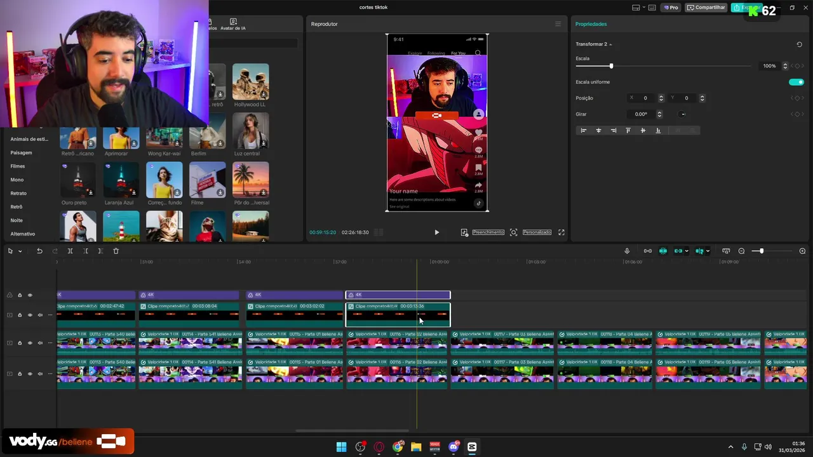Viewport: 813px width, 457px height.
Task: Toggle clip linkage in the timeline
Action: tap(678, 251)
